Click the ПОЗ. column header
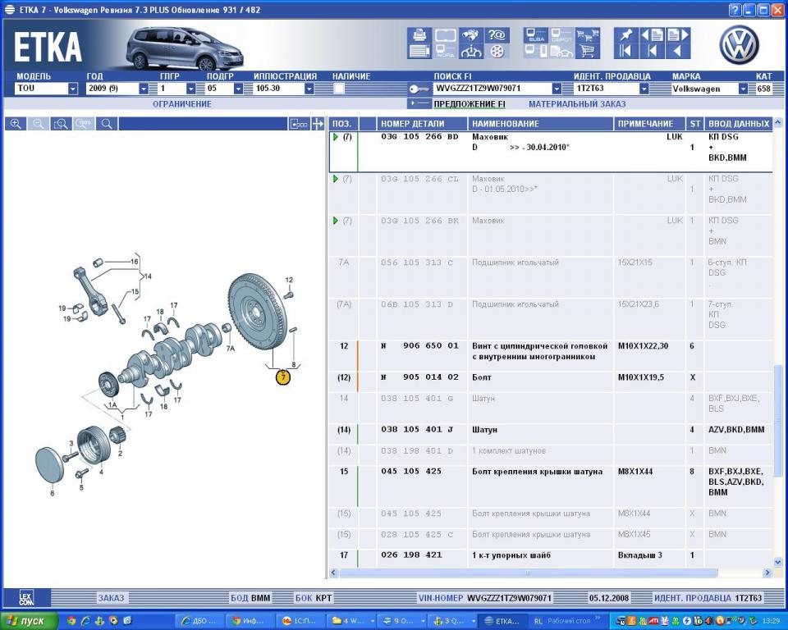Image resolution: width=788 pixels, height=630 pixels. [x=342, y=124]
